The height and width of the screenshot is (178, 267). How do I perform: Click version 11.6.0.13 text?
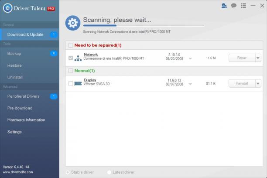pos(174,80)
